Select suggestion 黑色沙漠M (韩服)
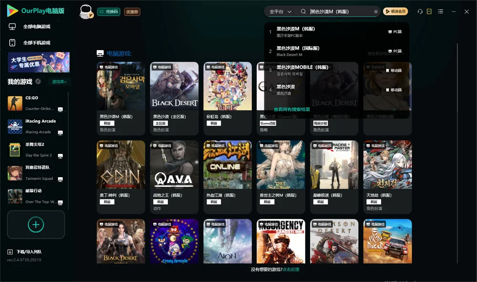This screenshot has width=477, height=282. 336,31
